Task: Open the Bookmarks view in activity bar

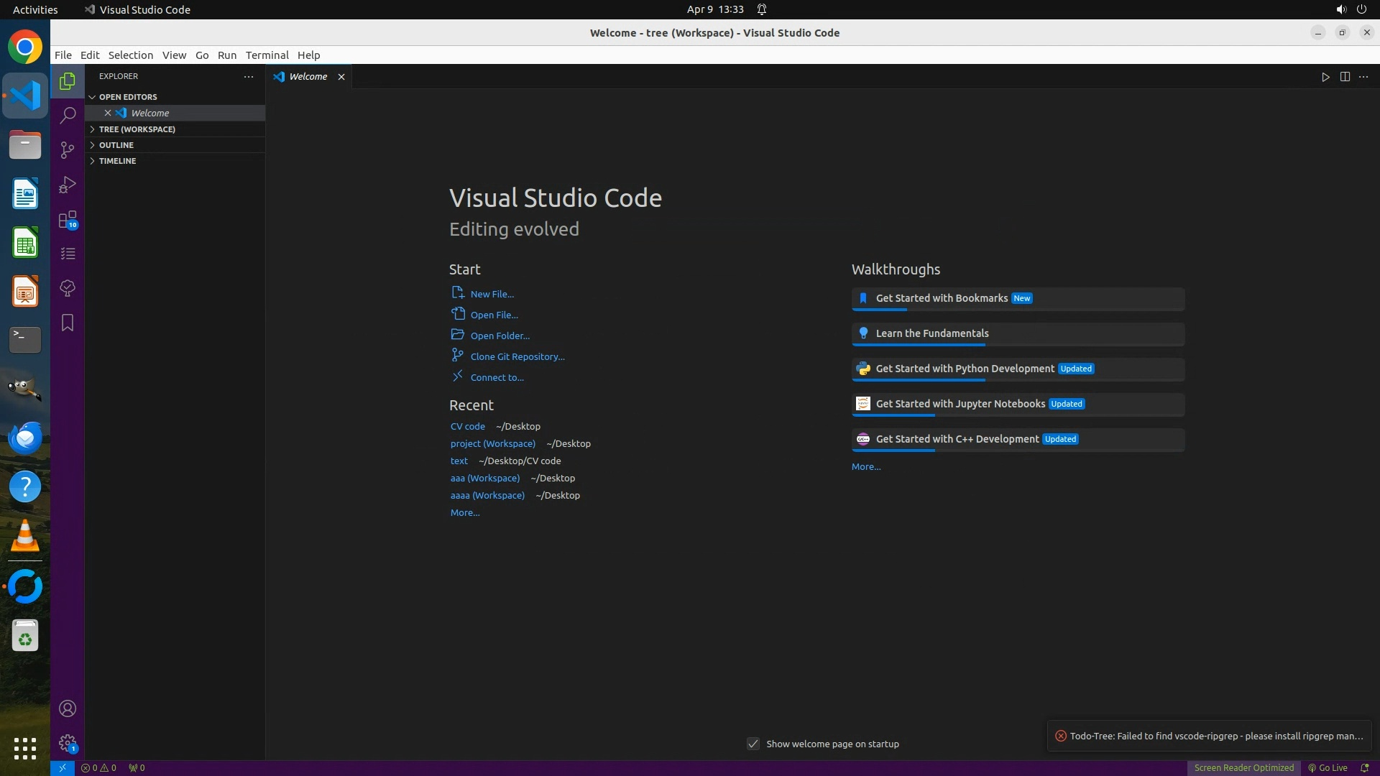Action: click(68, 323)
